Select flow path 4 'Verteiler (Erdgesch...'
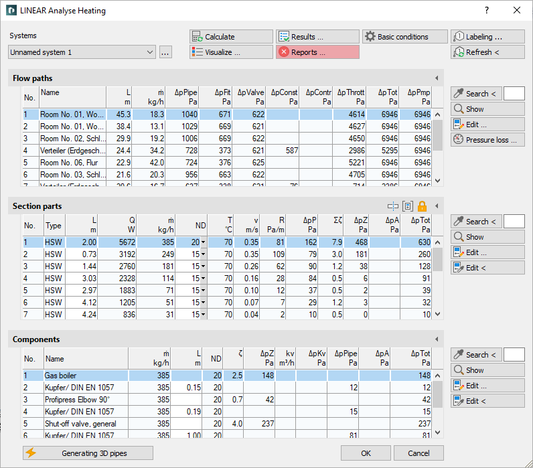The height and width of the screenshot is (468, 533). 228,150
